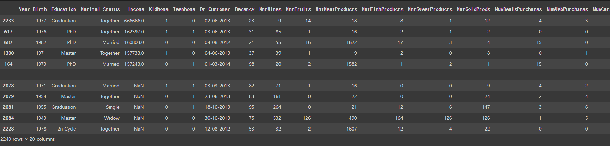Viewport: 610px width, 146px height.
Task: Click gold products value 147
Action: coord(486,107)
